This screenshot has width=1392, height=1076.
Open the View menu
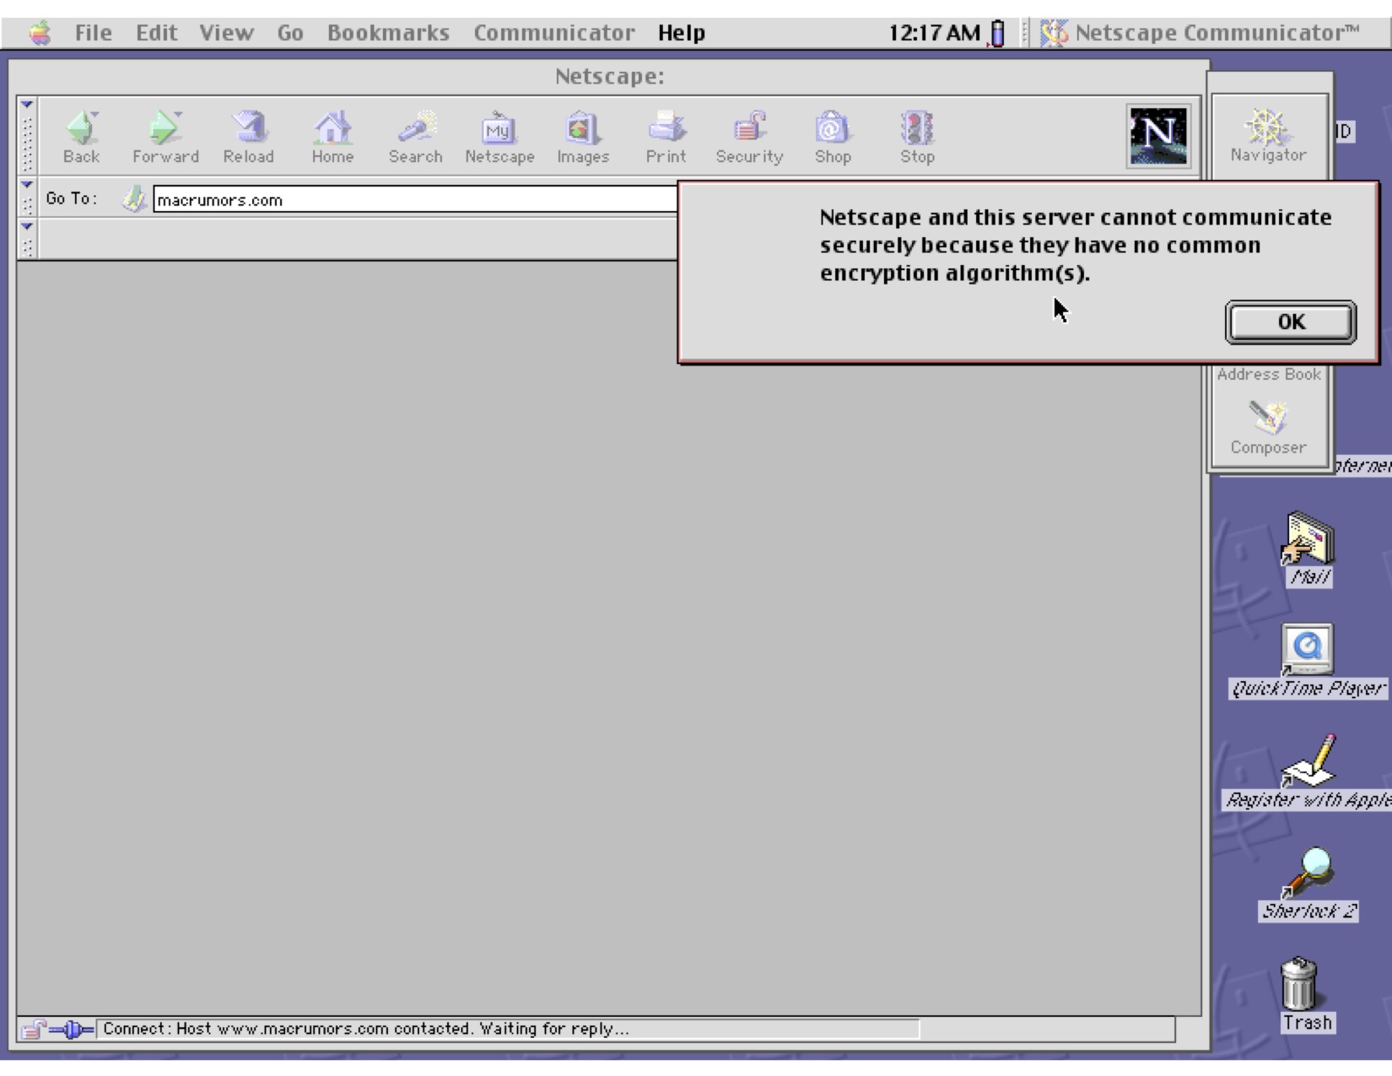[x=226, y=33]
